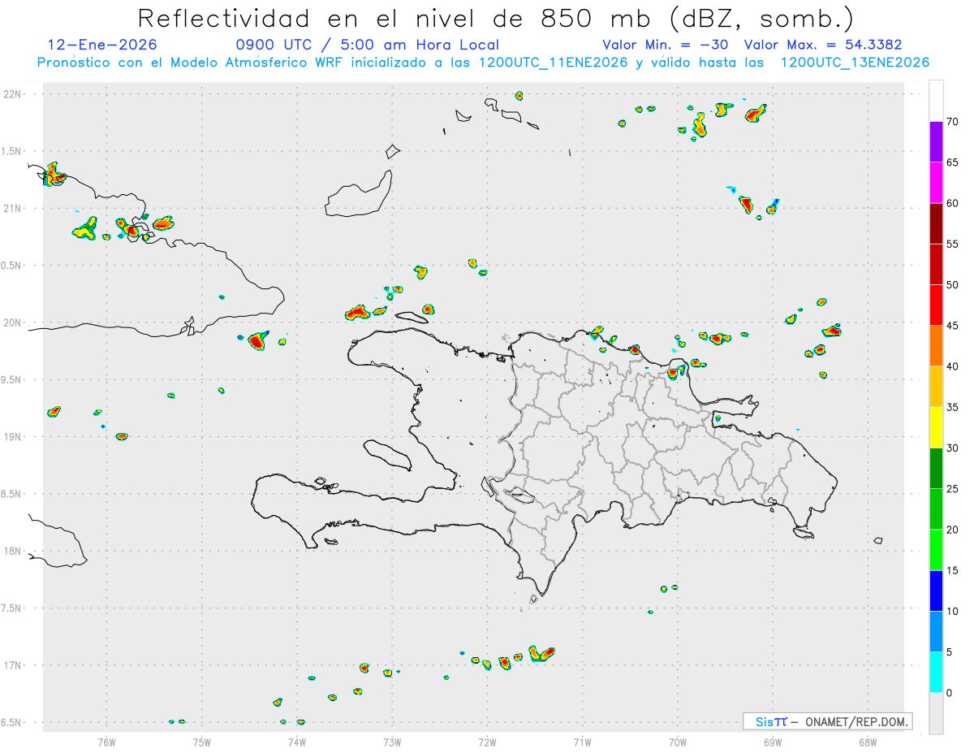Click the "68W" longitude axis label
974x753 pixels.
tap(867, 742)
